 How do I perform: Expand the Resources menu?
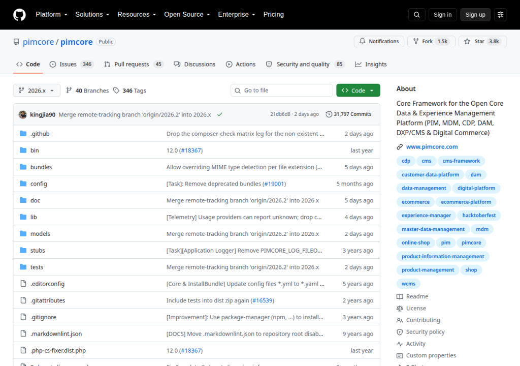[x=137, y=15]
